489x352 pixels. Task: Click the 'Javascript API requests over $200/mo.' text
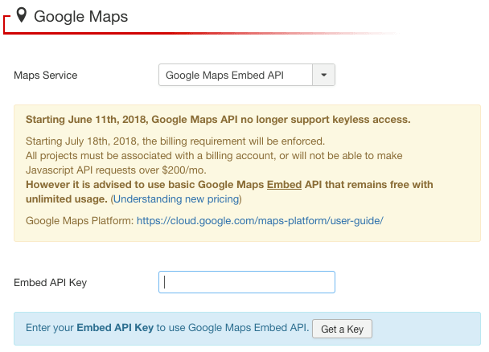click(x=116, y=170)
